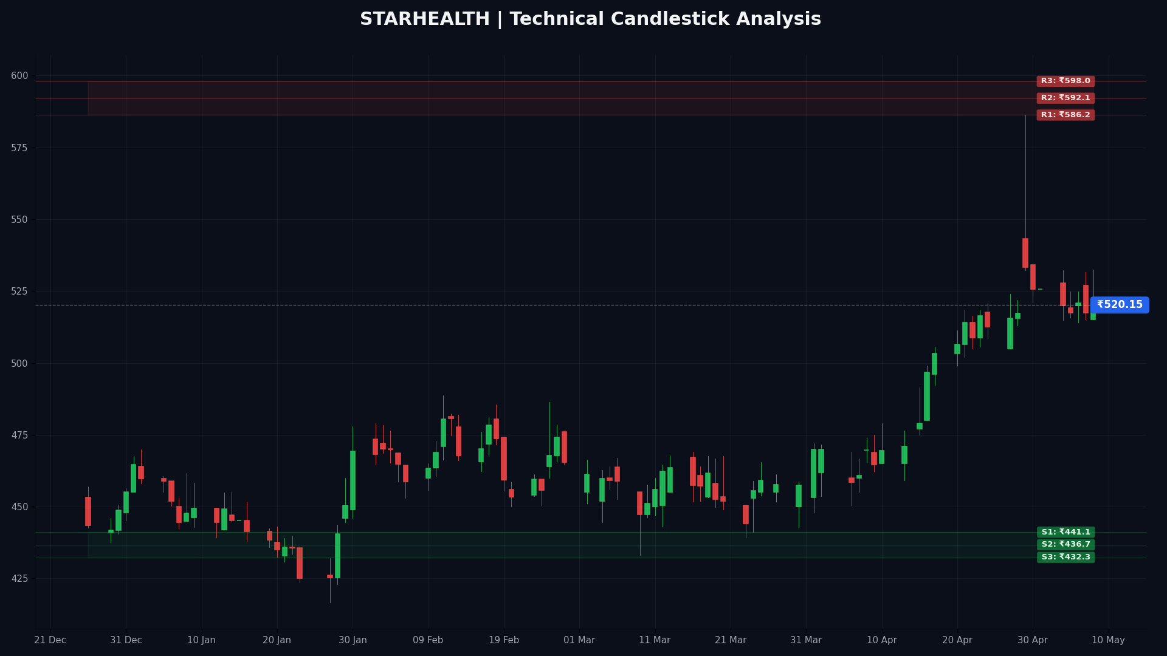Click the 10 Jan date label

click(202, 640)
